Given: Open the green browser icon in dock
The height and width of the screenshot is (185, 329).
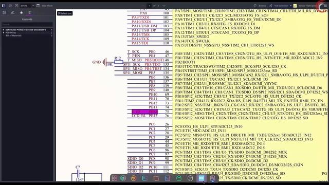Looking at the screenshot, I should [x=123, y=178].
